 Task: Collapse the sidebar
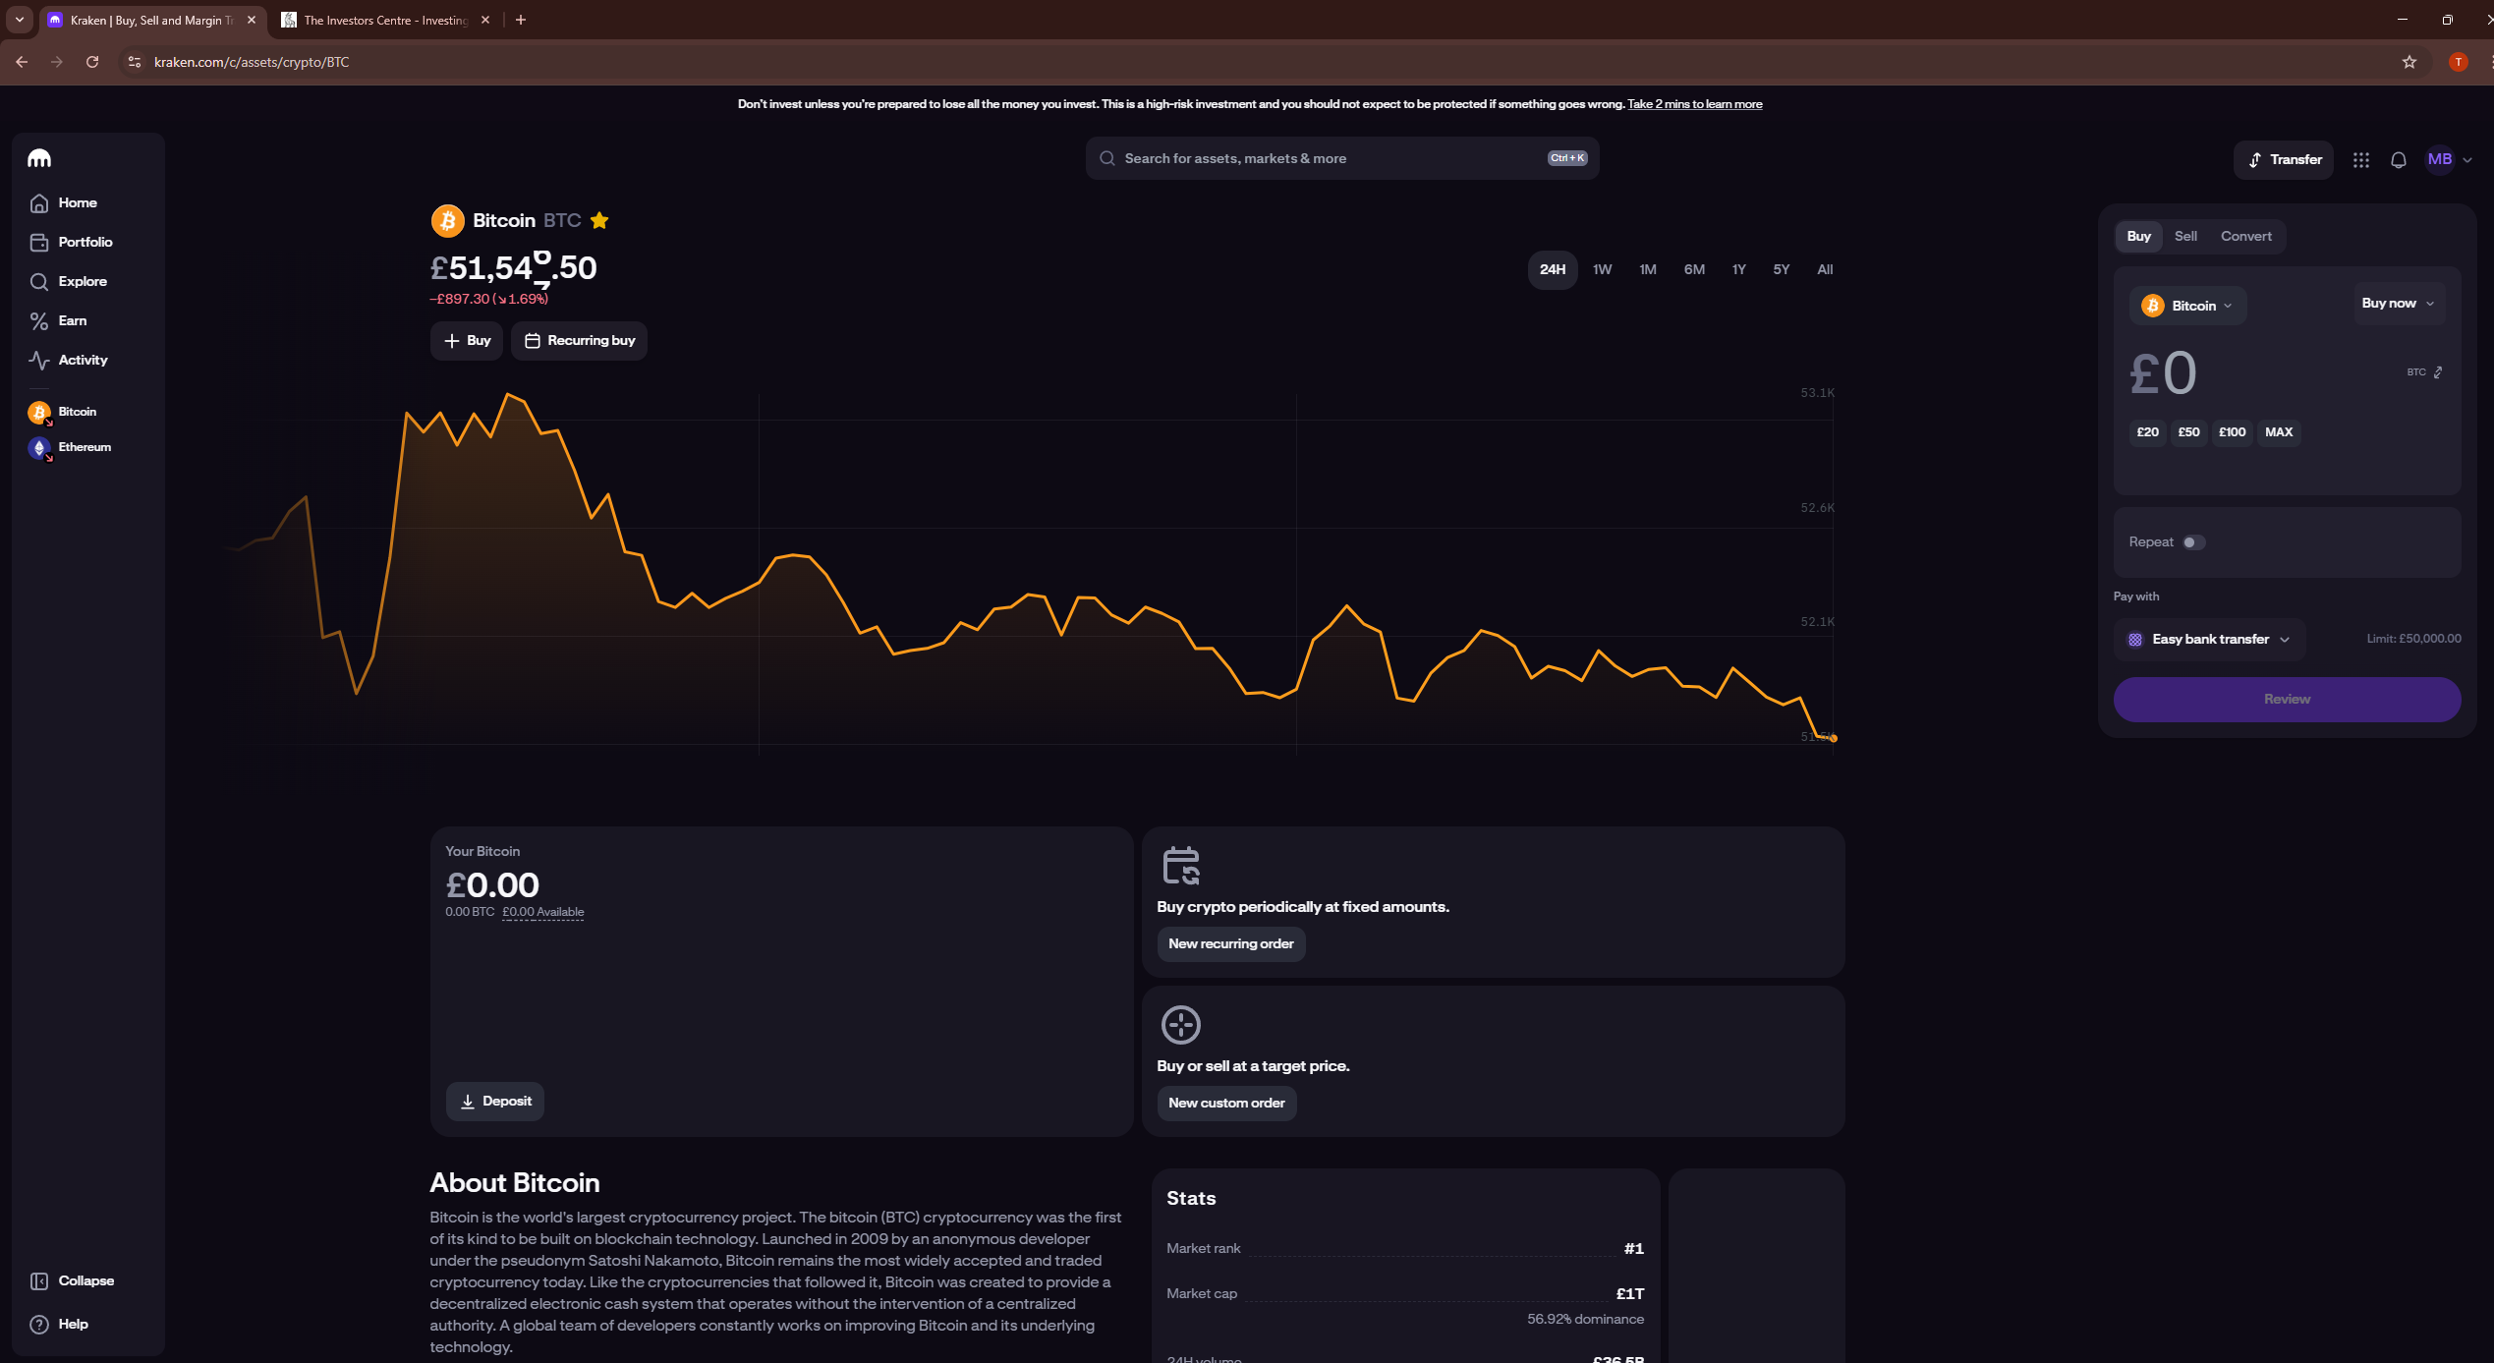pos(72,1280)
